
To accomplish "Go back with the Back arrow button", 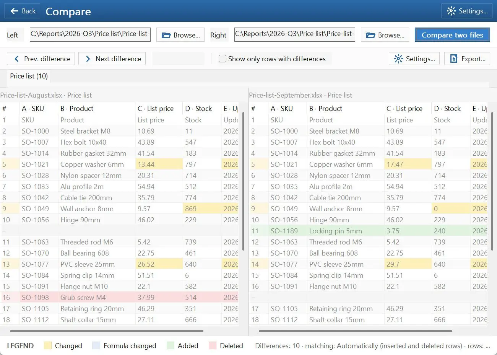I will coord(23,11).
